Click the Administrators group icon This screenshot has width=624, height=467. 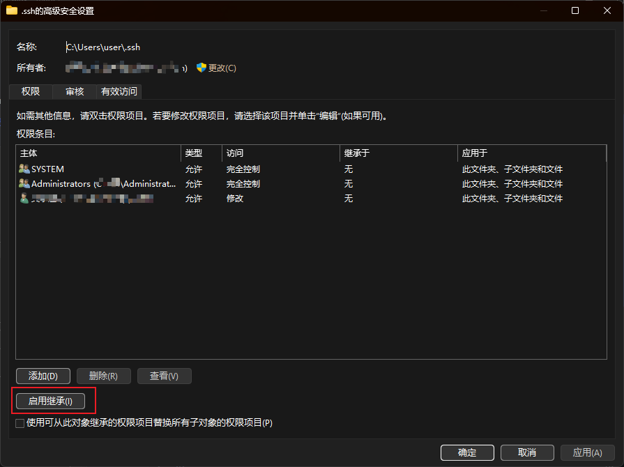coord(24,184)
